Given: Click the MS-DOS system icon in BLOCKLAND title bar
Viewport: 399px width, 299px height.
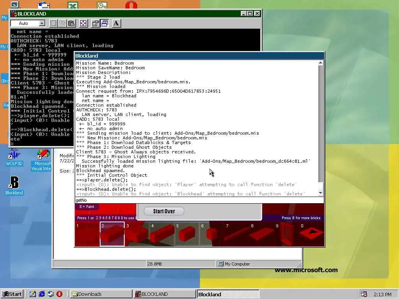Looking at the screenshot, I should [14, 14].
